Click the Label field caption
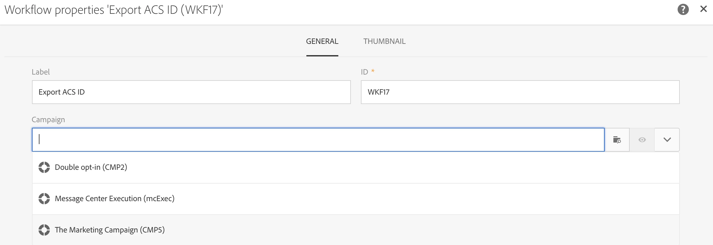Viewport: 713px width, 245px height. point(41,72)
